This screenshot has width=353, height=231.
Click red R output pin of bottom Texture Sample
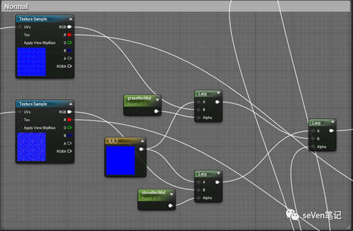[69, 120]
